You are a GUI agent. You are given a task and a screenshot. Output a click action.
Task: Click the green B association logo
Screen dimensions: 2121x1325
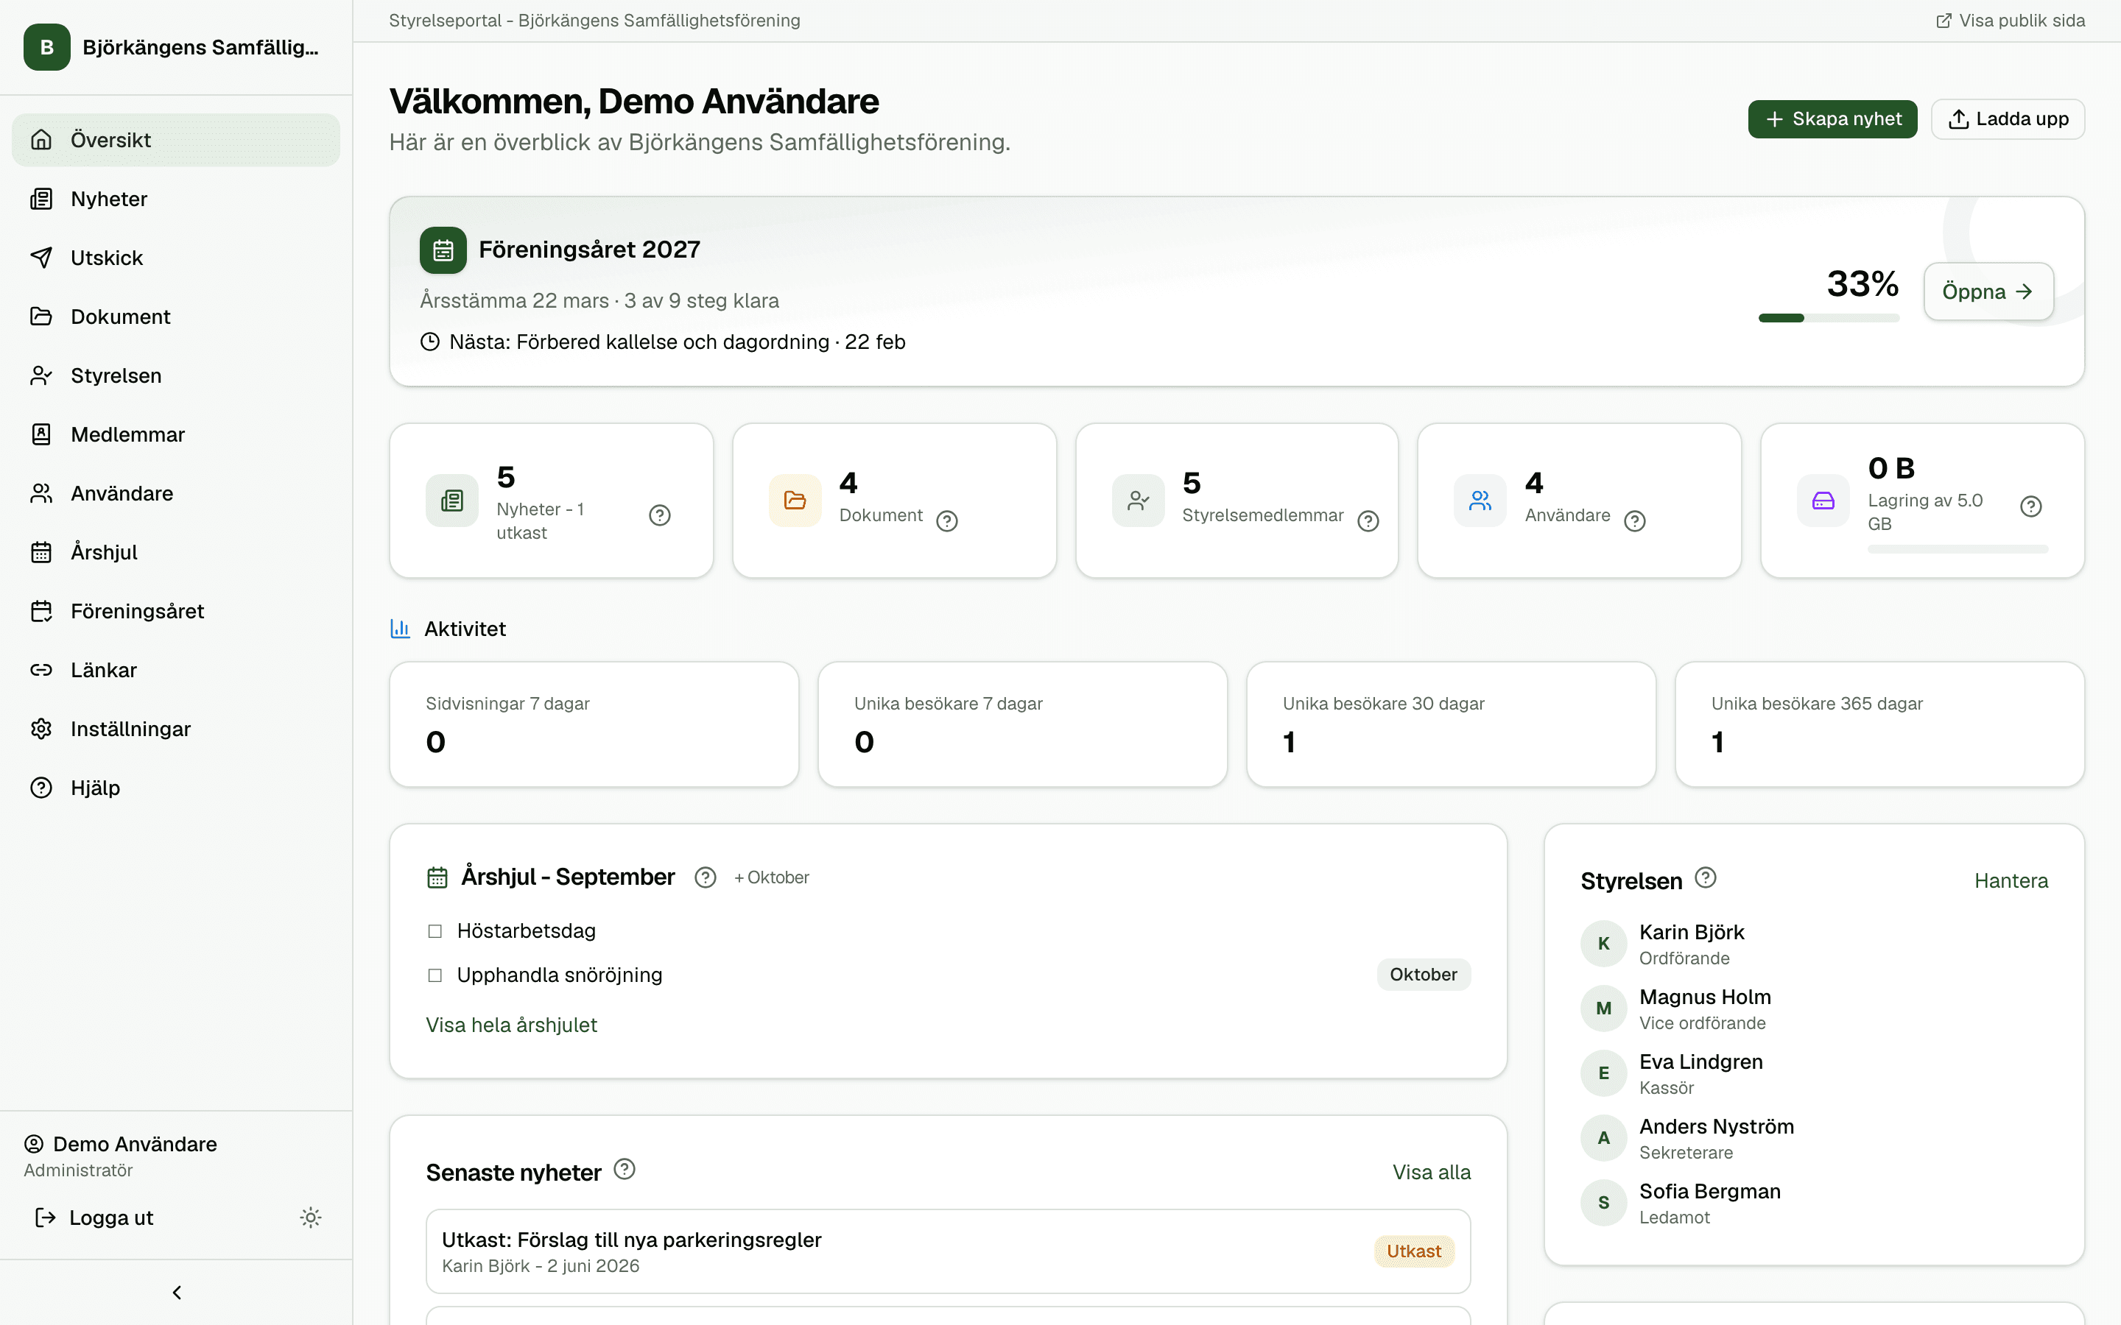(46, 47)
